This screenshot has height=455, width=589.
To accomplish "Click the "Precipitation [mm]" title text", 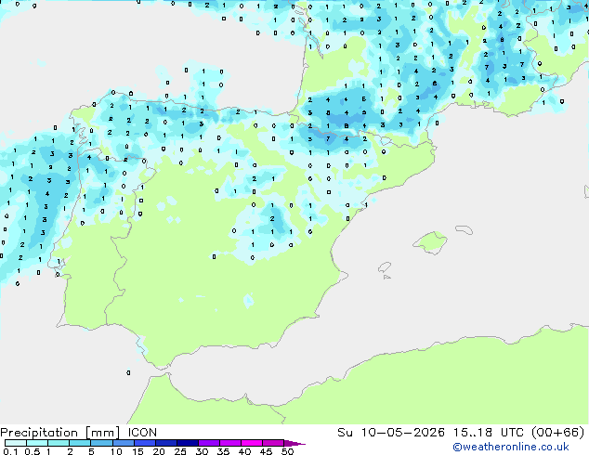I will tap(60, 433).
